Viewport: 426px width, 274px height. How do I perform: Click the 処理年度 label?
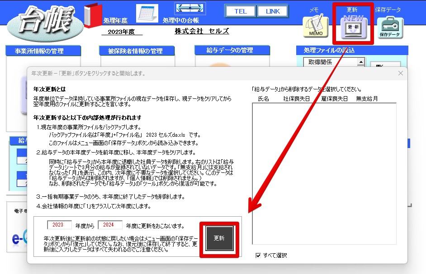click(115, 20)
